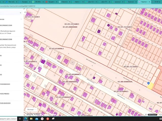Image resolution: width=162 pixels, height=121 pixels.
Task: Click the info icon beside Веб-версия
Action: pos(146,115)
